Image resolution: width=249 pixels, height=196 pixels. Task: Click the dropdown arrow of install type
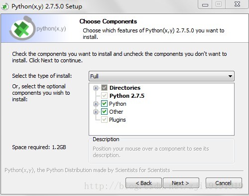(x=230, y=76)
